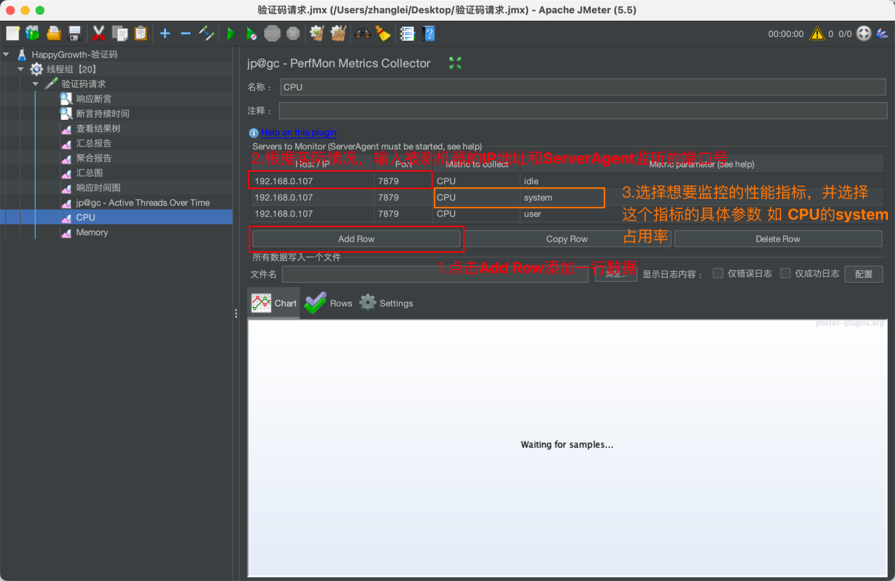This screenshot has height=581, width=895.
Task: Select jp@gc - Active Threads Over Time
Action: (x=143, y=203)
